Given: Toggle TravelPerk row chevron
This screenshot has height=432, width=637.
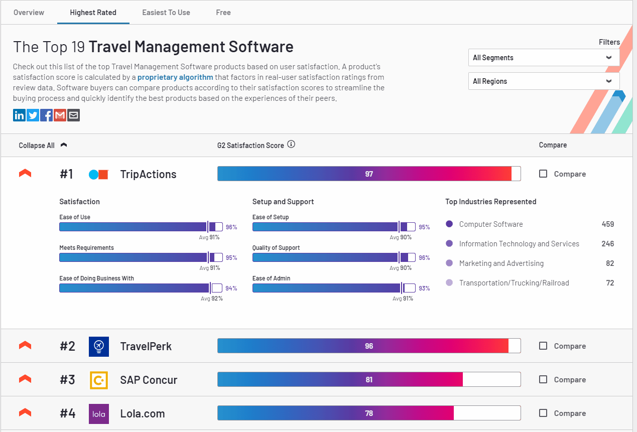Looking at the screenshot, I should pyautogui.click(x=25, y=345).
